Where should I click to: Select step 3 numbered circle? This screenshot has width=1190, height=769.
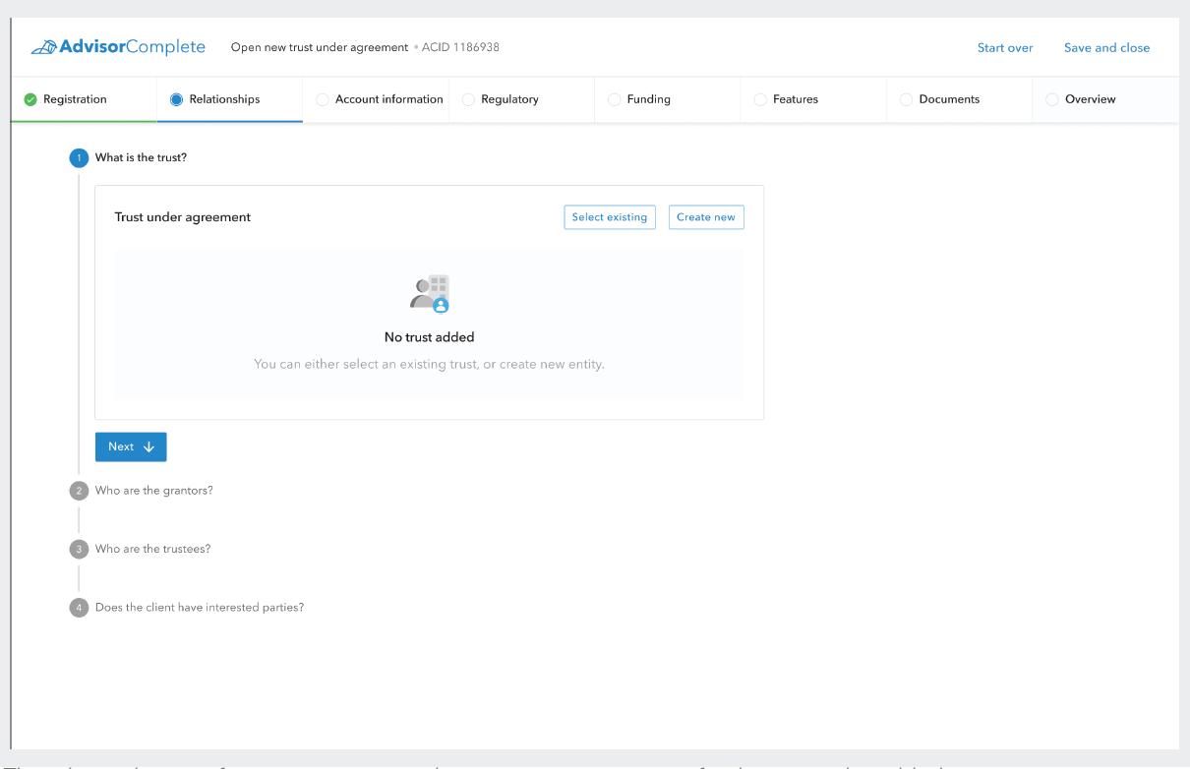coord(79,549)
